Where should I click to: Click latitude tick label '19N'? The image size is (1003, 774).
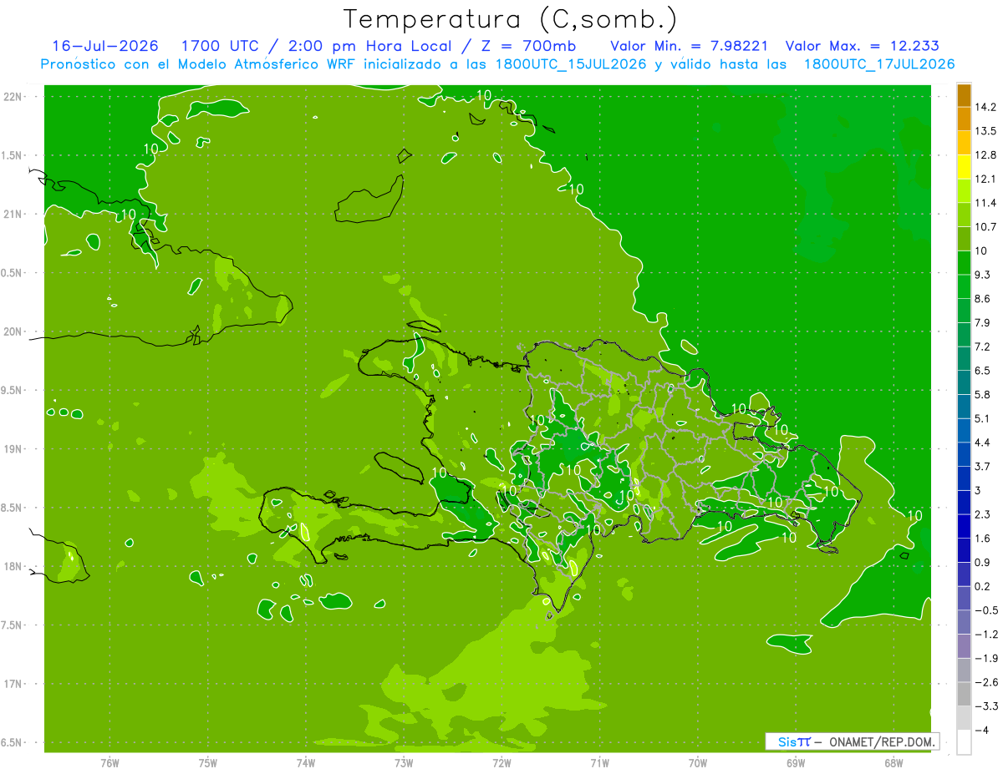pyautogui.click(x=13, y=449)
